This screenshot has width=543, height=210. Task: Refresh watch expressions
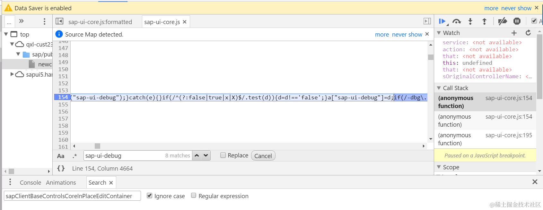click(528, 33)
